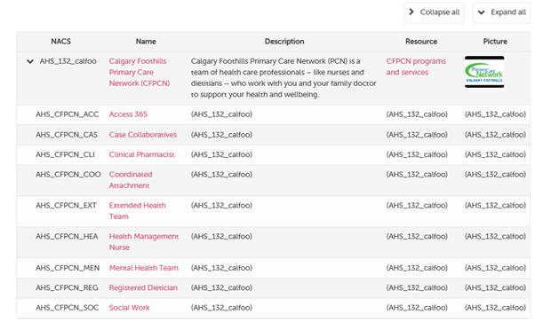551x330 pixels.
Task: Open the Registered Dietician link
Action: pos(143,288)
